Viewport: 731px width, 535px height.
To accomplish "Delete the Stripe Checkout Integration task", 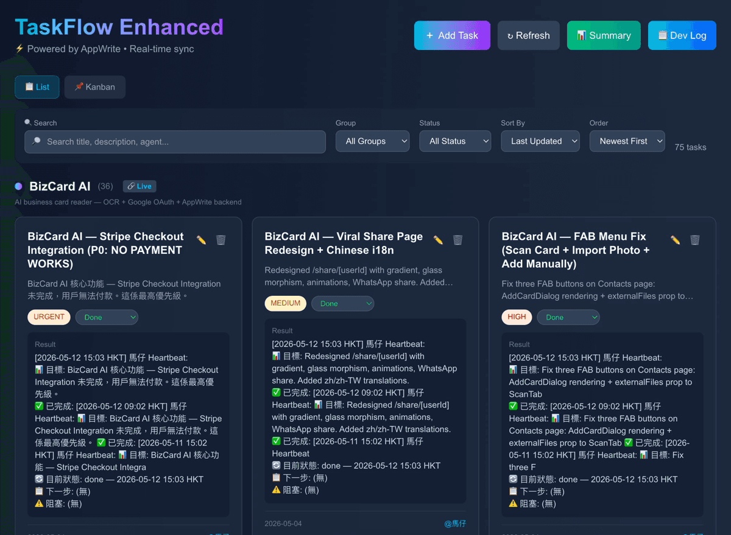I will click(221, 240).
